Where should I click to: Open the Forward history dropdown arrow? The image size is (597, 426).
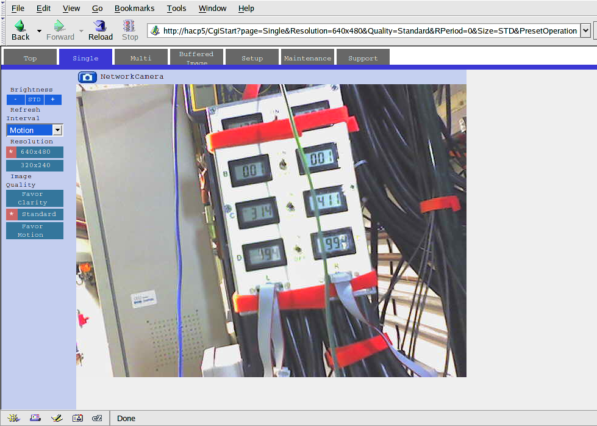pos(81,31)
